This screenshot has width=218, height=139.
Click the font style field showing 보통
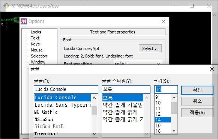[126, 89]
